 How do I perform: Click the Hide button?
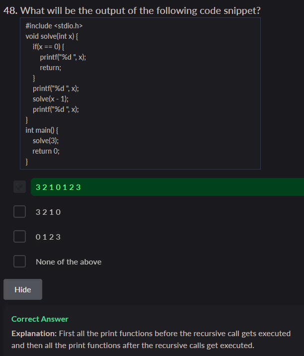(23, 289)
